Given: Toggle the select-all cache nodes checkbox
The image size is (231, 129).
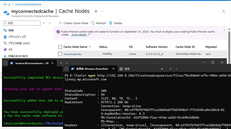Looking at the screenshot, I should (x=60, y=47).
